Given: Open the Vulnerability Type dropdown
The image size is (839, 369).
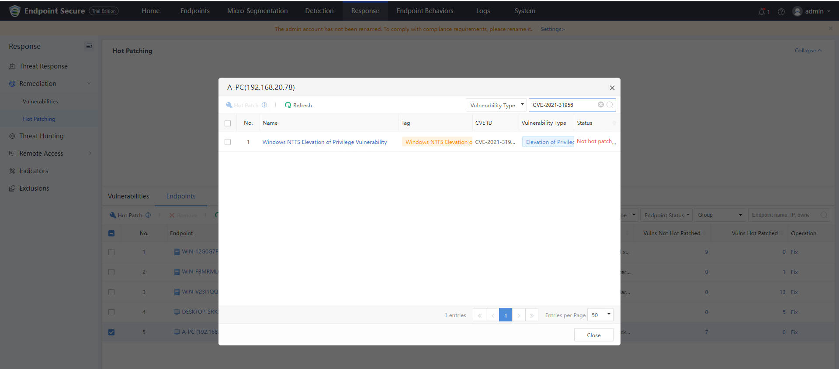Looking at the screenshot, I should (x=496, y=105).
